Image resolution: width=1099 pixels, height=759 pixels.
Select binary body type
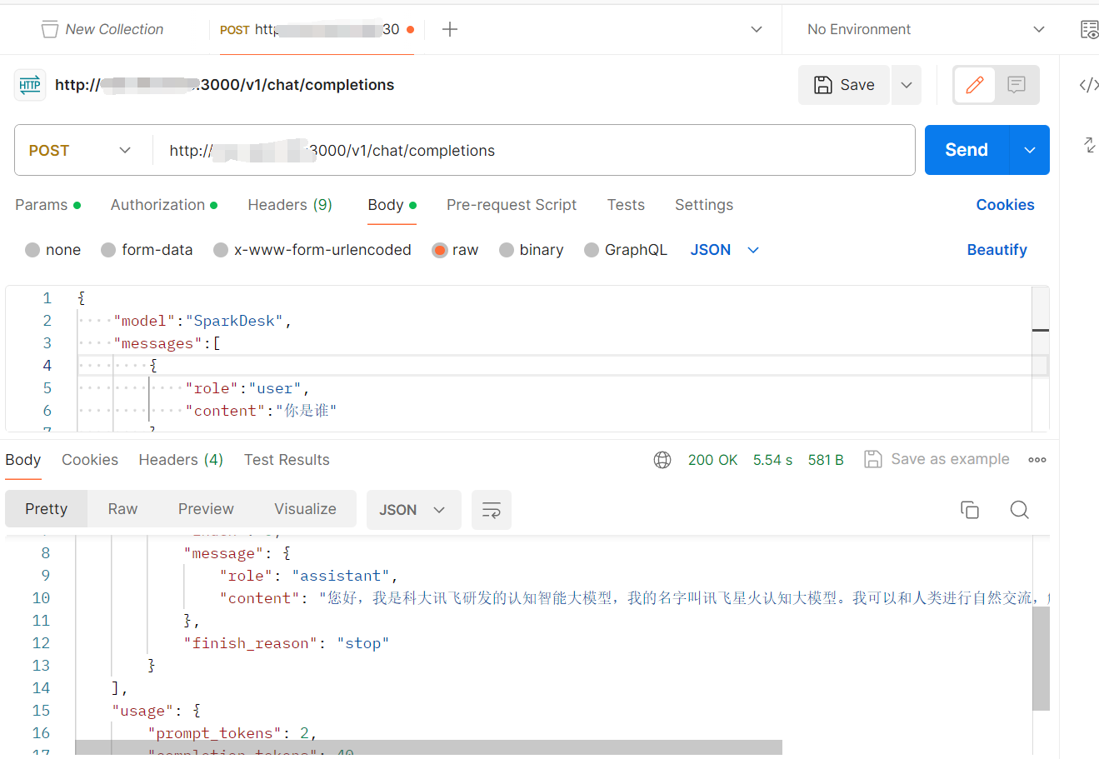tap(507, 250)
